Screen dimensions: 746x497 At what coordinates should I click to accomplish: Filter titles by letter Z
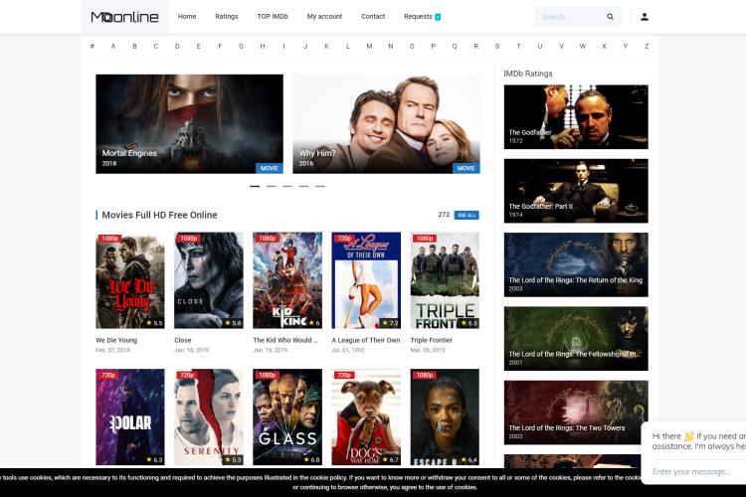coord(647,46)
